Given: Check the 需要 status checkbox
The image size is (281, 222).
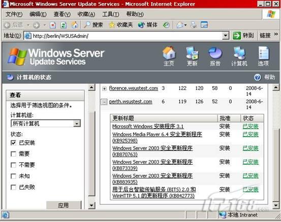Looking at the screenshot, I should coord(13,154).
